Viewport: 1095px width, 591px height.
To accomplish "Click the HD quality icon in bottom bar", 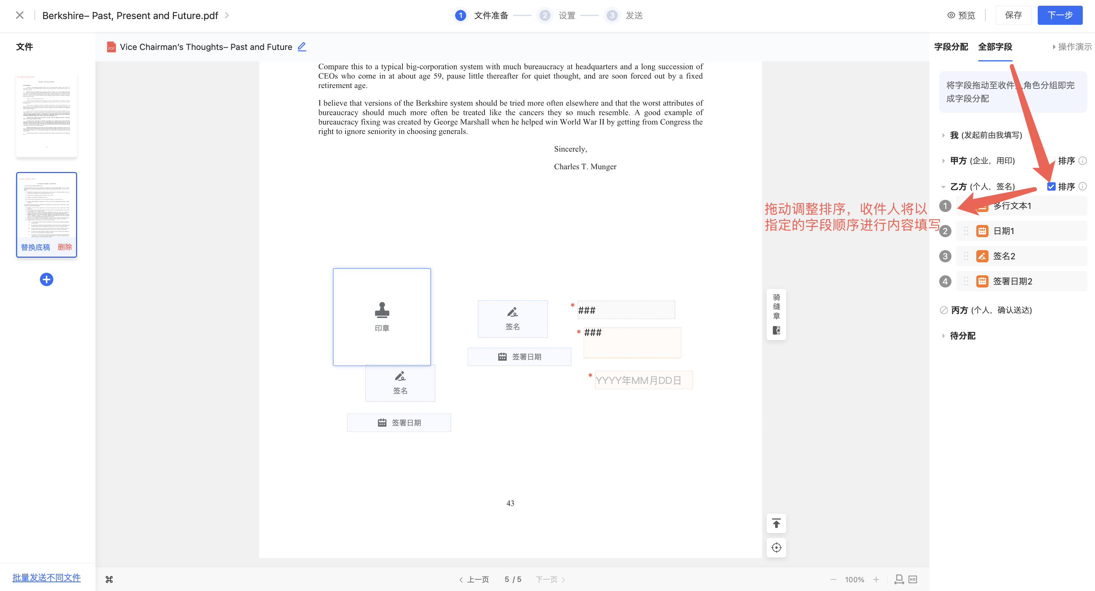I will click(912, 580).
